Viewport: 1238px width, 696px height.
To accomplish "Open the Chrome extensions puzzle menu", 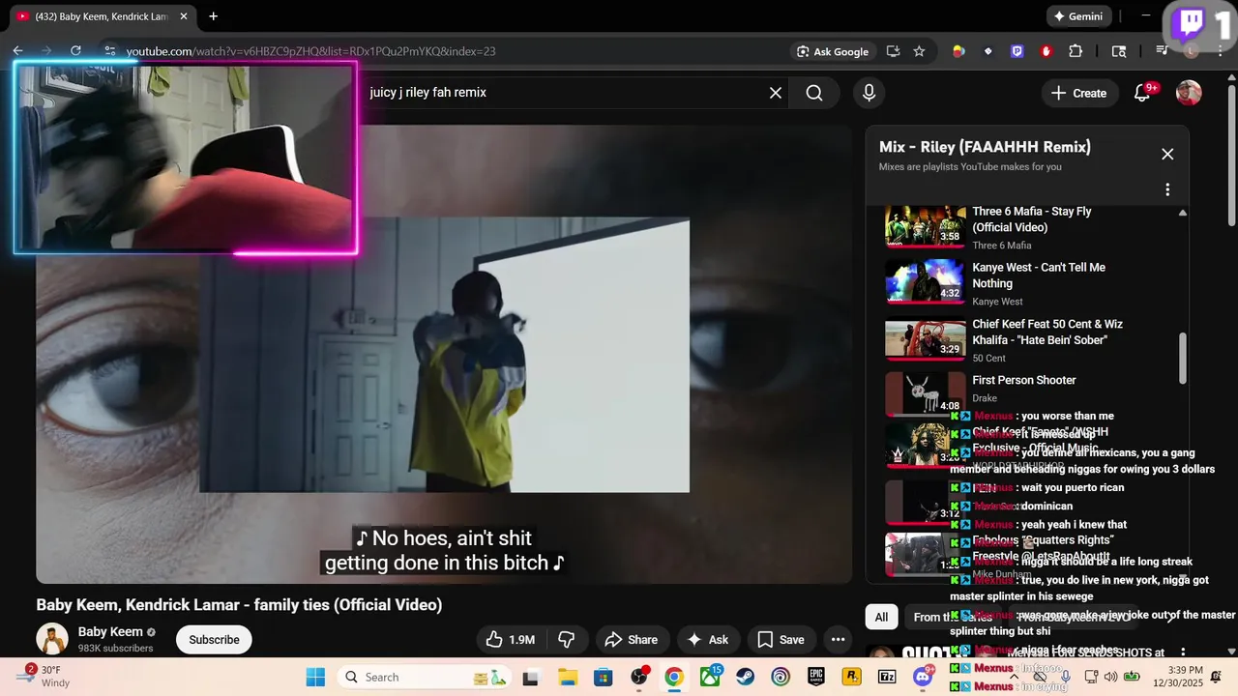I will (x=1076, y=51).
